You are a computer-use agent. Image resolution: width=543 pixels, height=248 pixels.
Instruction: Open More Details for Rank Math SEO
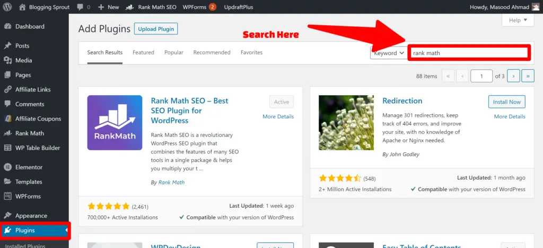pos(278,117)
